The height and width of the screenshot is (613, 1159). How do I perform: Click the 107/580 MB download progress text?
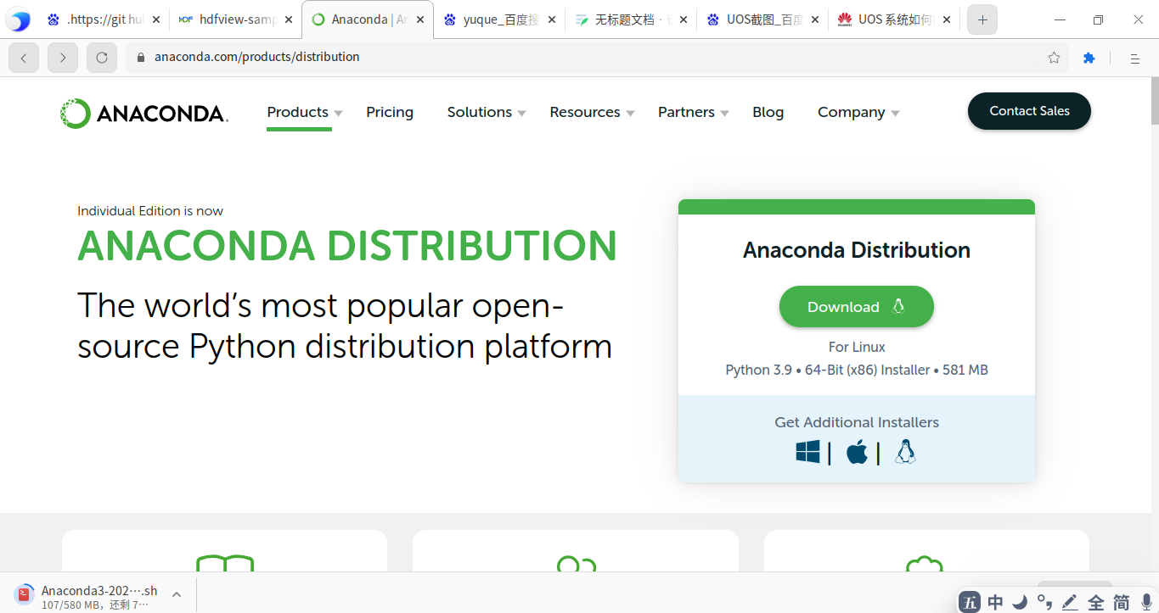(x=95, y=605)
